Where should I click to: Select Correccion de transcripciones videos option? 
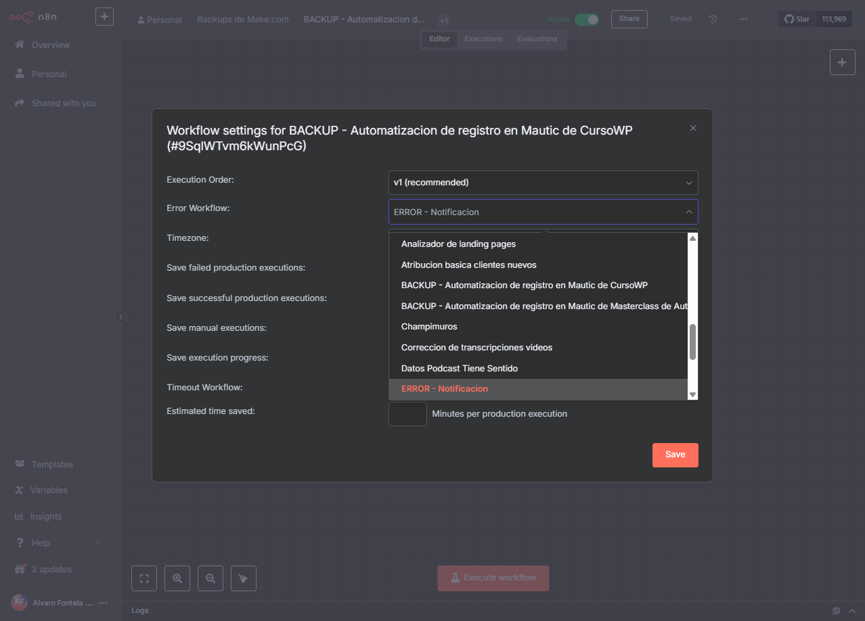538,348
